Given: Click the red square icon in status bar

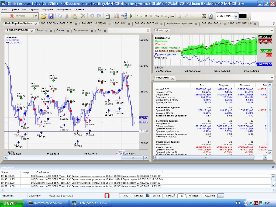Looking at the screenshot, I should point(107,196).
